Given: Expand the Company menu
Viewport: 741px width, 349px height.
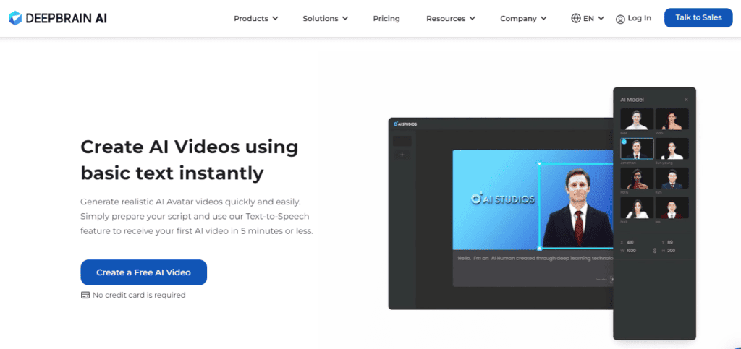Looking at the screenshot, I should (x=523, y=18).
